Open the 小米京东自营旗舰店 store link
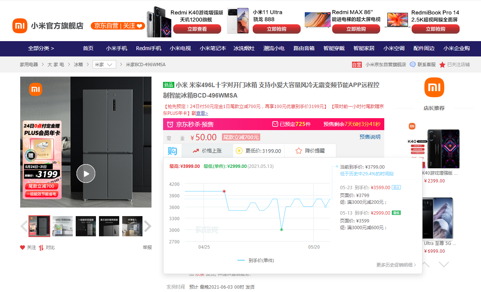The image size is (481, 292). point(386,65)
